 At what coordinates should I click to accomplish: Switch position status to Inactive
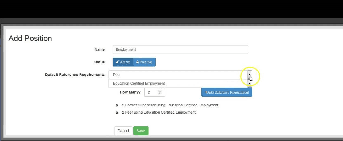click(x=144, y=62)
